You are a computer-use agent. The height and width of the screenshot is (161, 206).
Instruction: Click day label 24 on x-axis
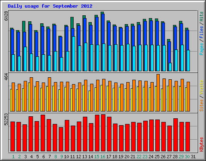[151, 157]
